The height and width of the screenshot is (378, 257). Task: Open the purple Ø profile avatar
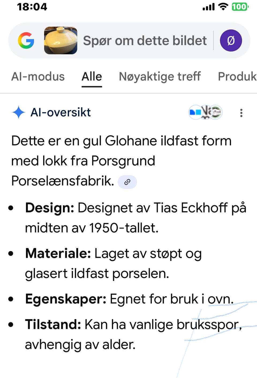[x=231, y=41]
